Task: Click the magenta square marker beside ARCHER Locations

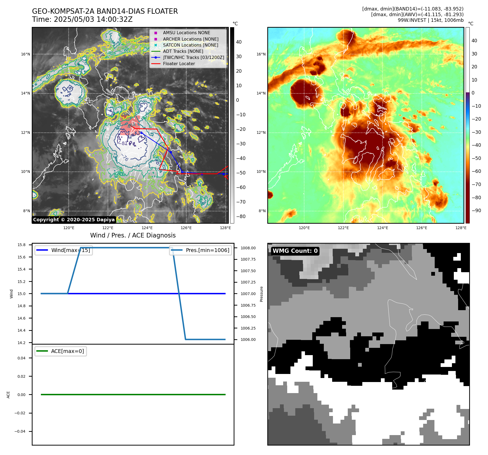Action: tap(156, 39)
